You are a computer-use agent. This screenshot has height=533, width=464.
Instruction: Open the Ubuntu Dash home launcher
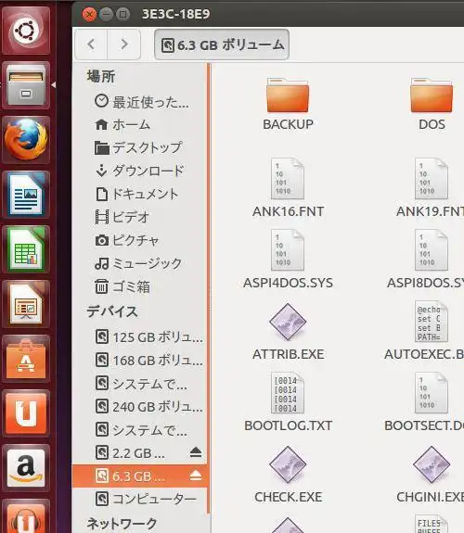pos(26,31)
